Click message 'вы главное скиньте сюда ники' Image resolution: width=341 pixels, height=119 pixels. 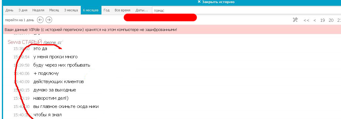pyautogui.click(x=66, y=106)
